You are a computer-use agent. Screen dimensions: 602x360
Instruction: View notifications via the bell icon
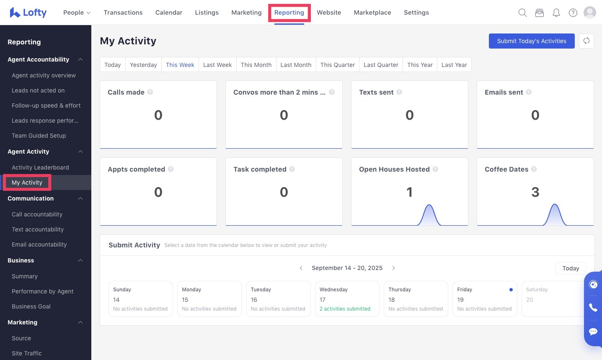[x=556, y=13]
